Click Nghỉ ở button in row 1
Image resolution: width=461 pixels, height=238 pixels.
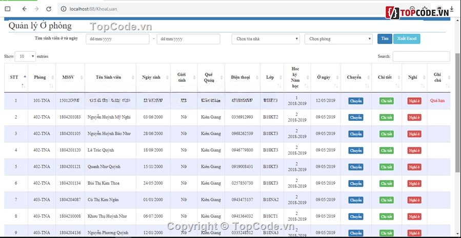click(x=414, y=101)
